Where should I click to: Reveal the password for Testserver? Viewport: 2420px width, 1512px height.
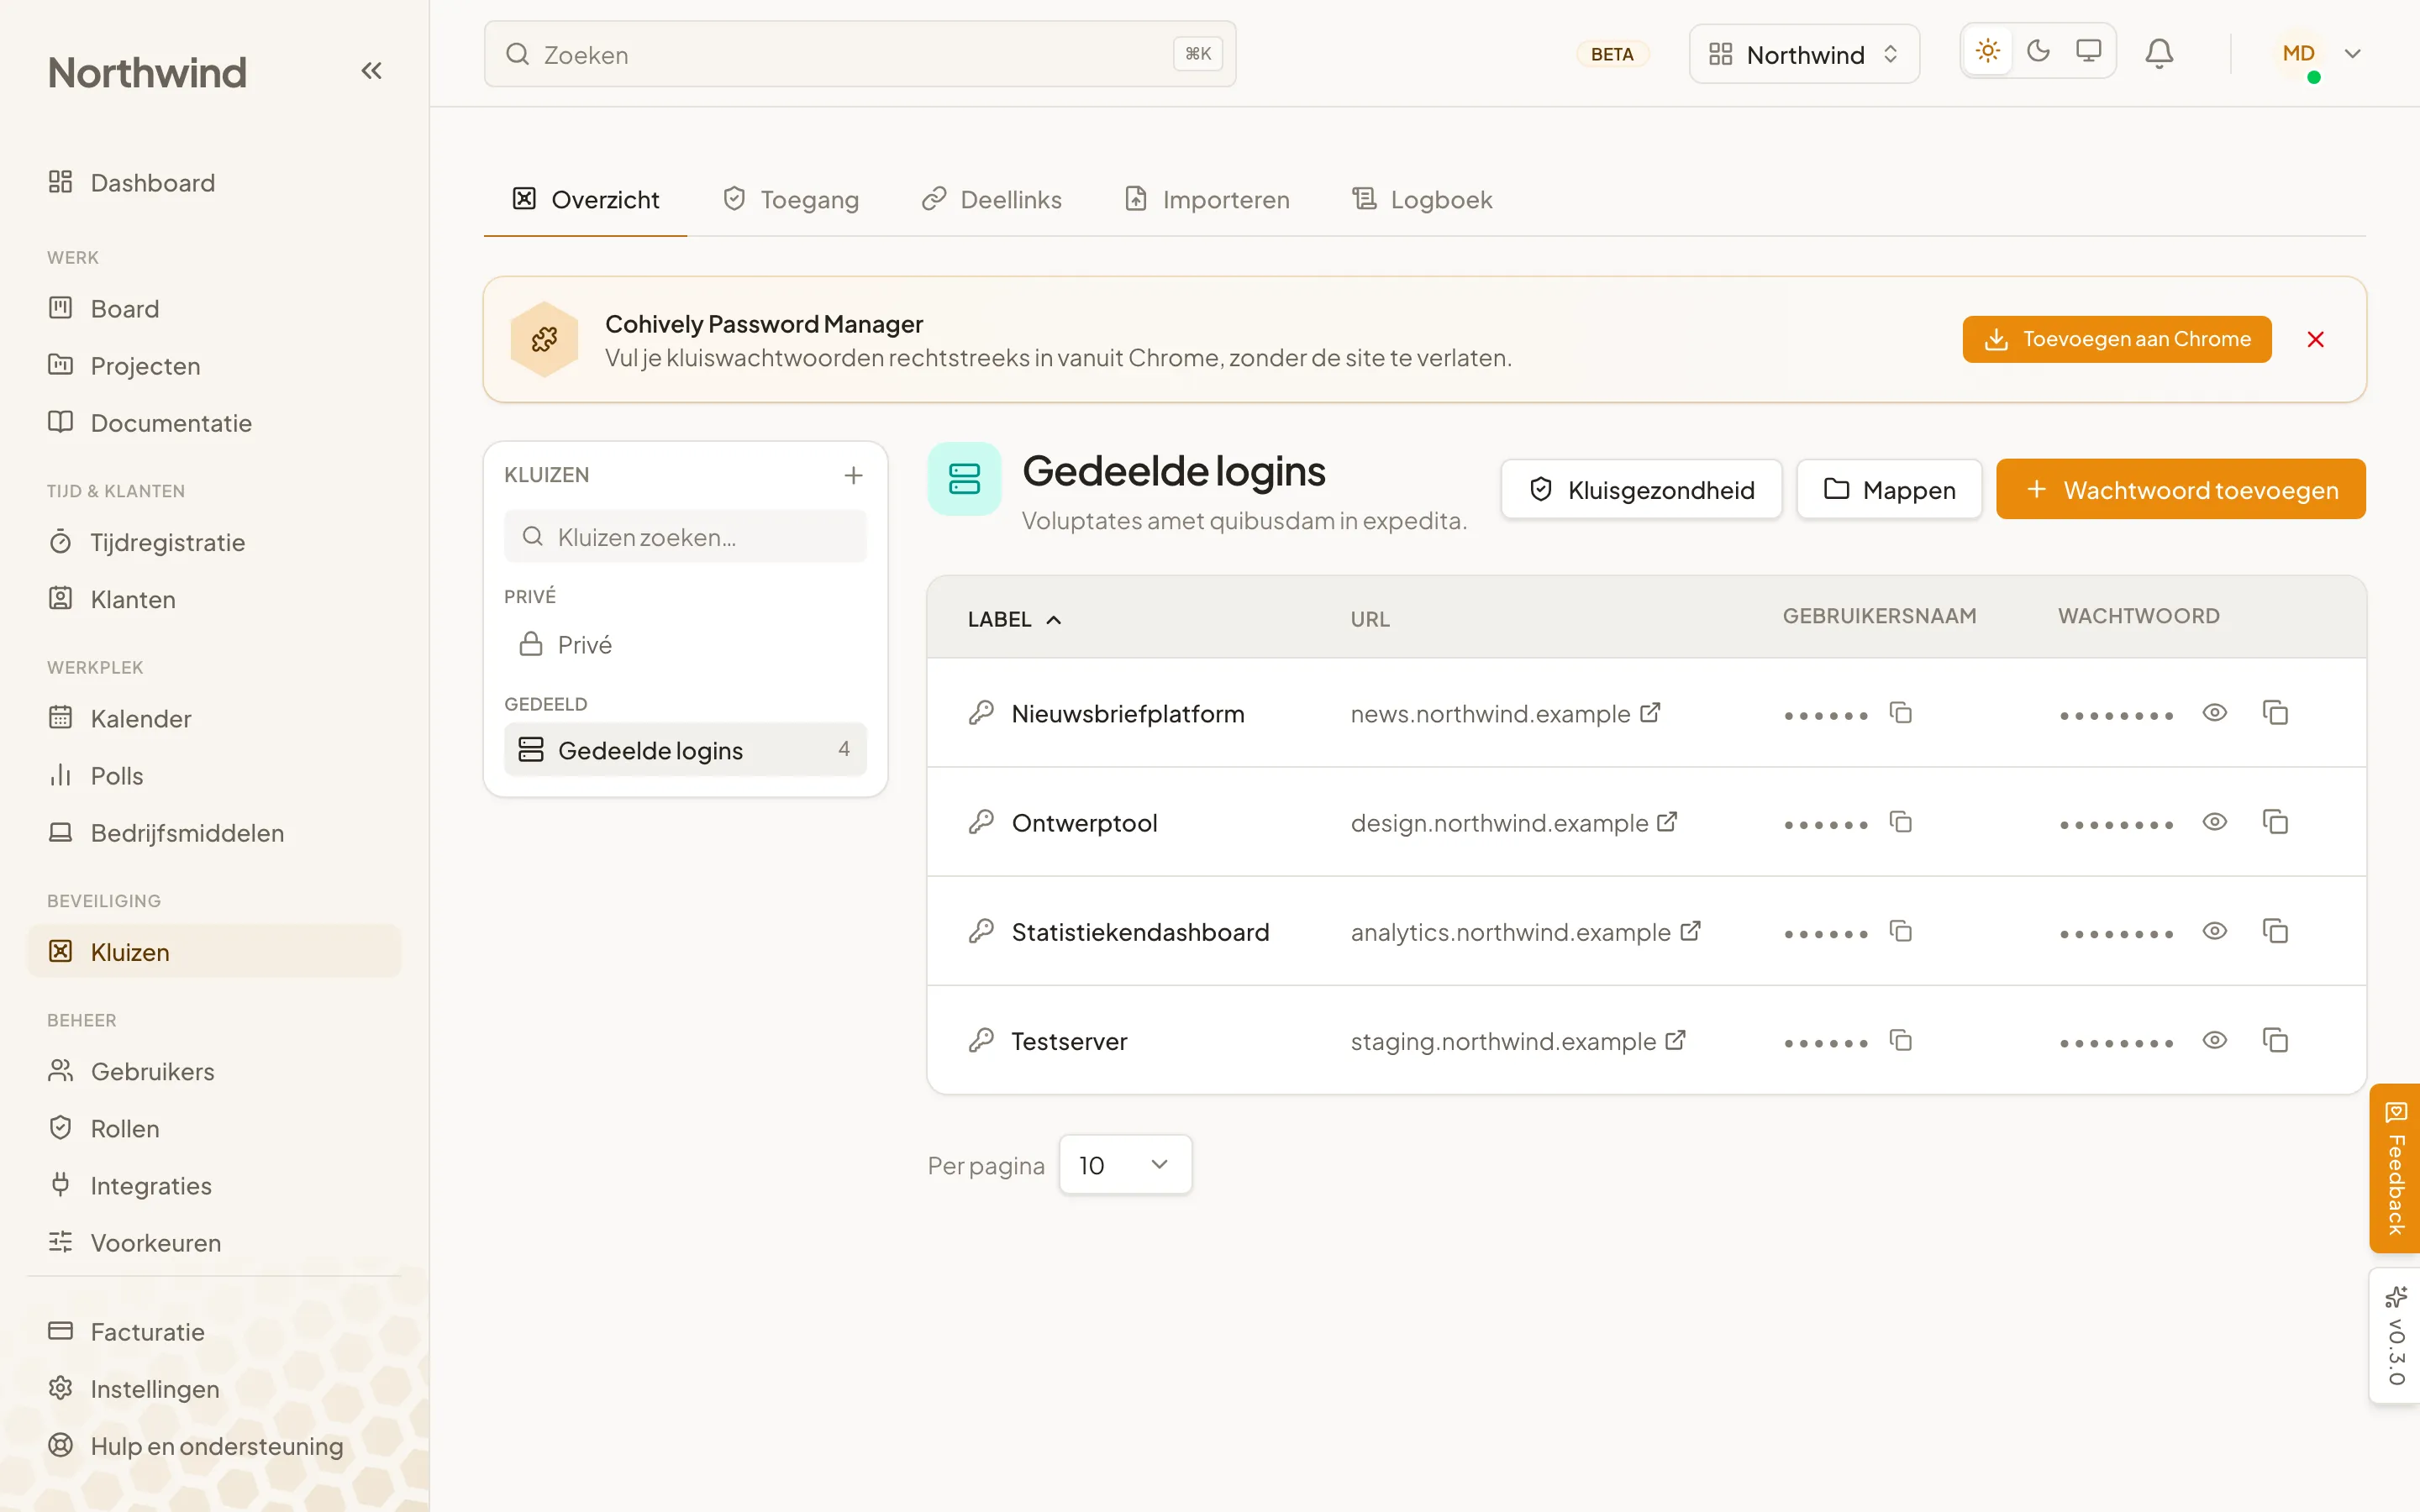[x=2214, y=1040]
